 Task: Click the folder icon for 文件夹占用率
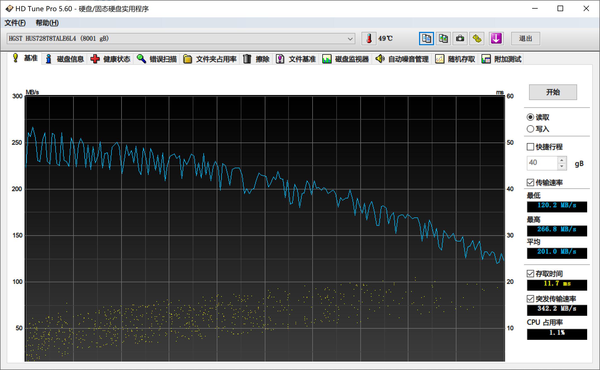[188, 59]
